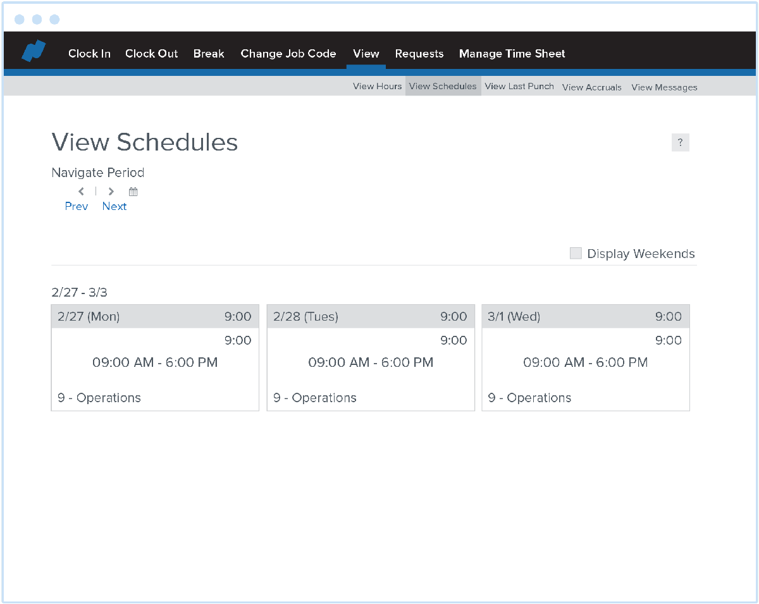This screenshot has height=604, width=759.
Task: Switch to View Hours sub-tab
Action: pyautogui.click(x=378, y=86)
